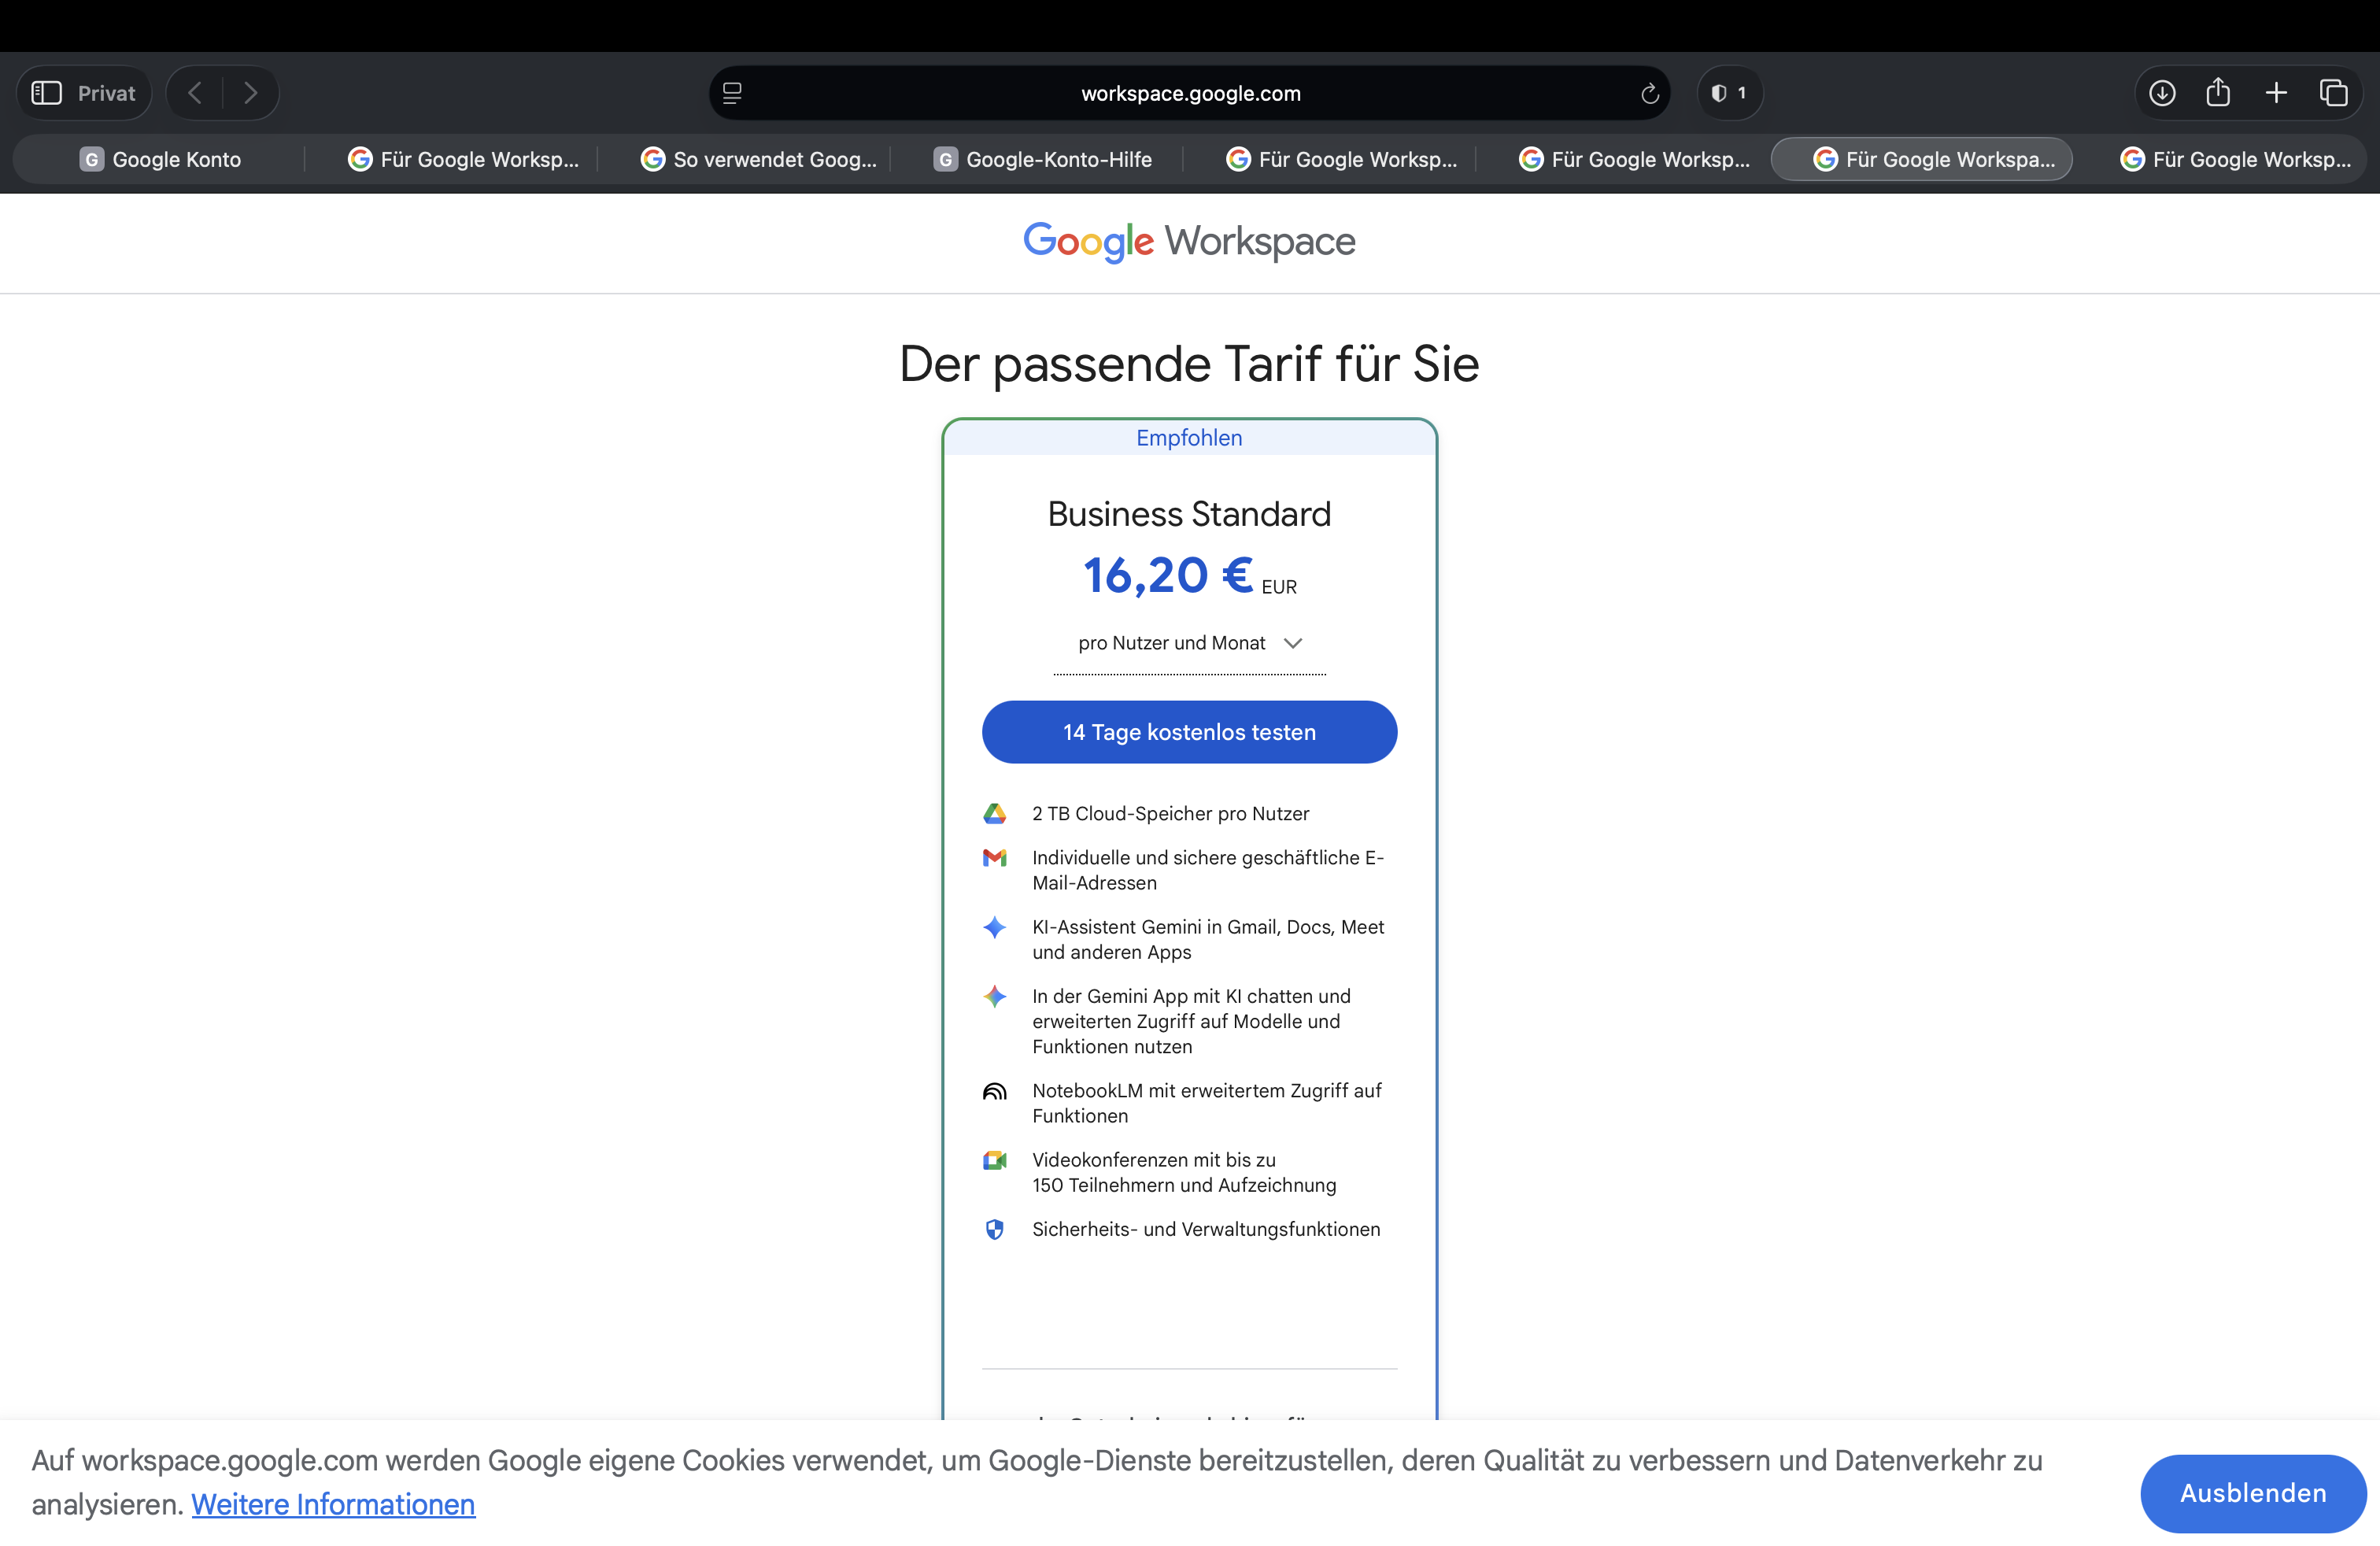Reload the page with the refresh icon

pyautogui.click(x=1649, y=93)
